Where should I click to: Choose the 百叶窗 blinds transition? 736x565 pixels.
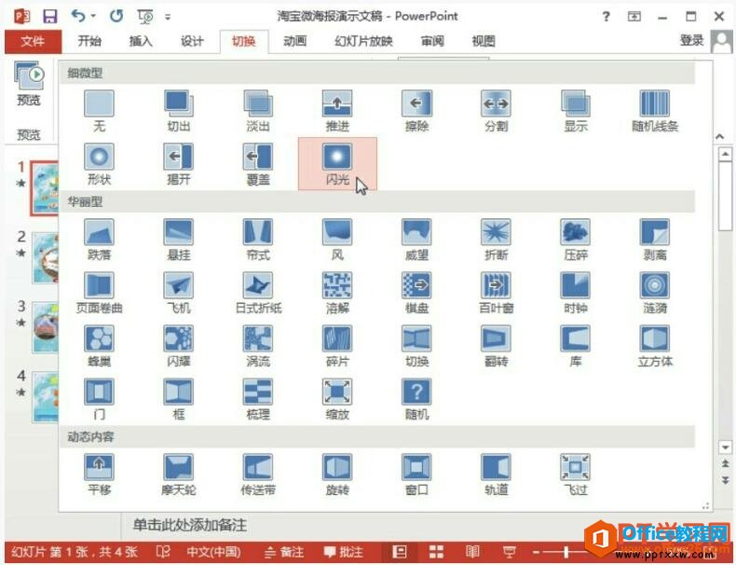(x=497, y=293)
